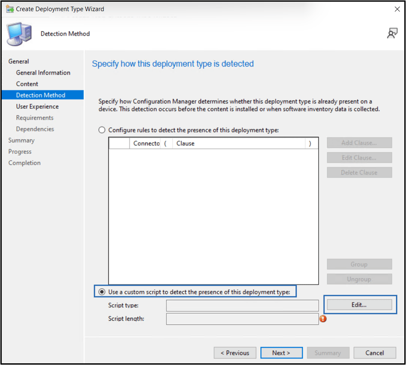Click the General heading in sidebar
The height and width of the screenshot is (365, 406).
tap(18, 61)
